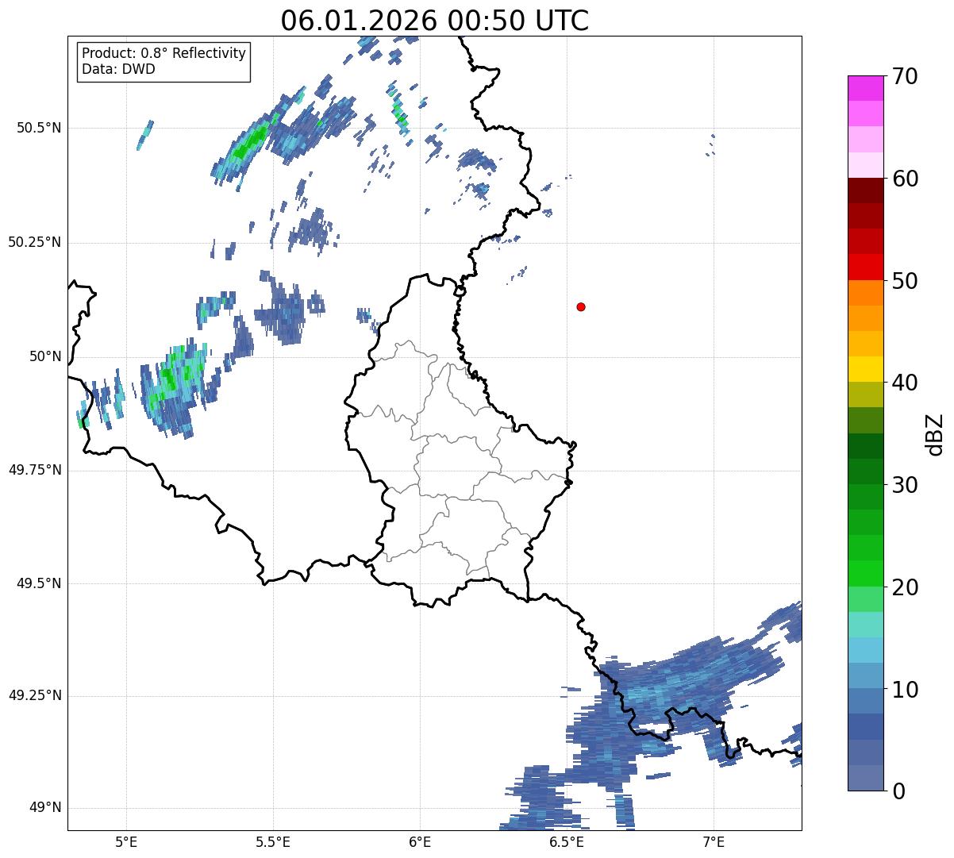Click the latitude label "49.25°N"

pos(35,696)
